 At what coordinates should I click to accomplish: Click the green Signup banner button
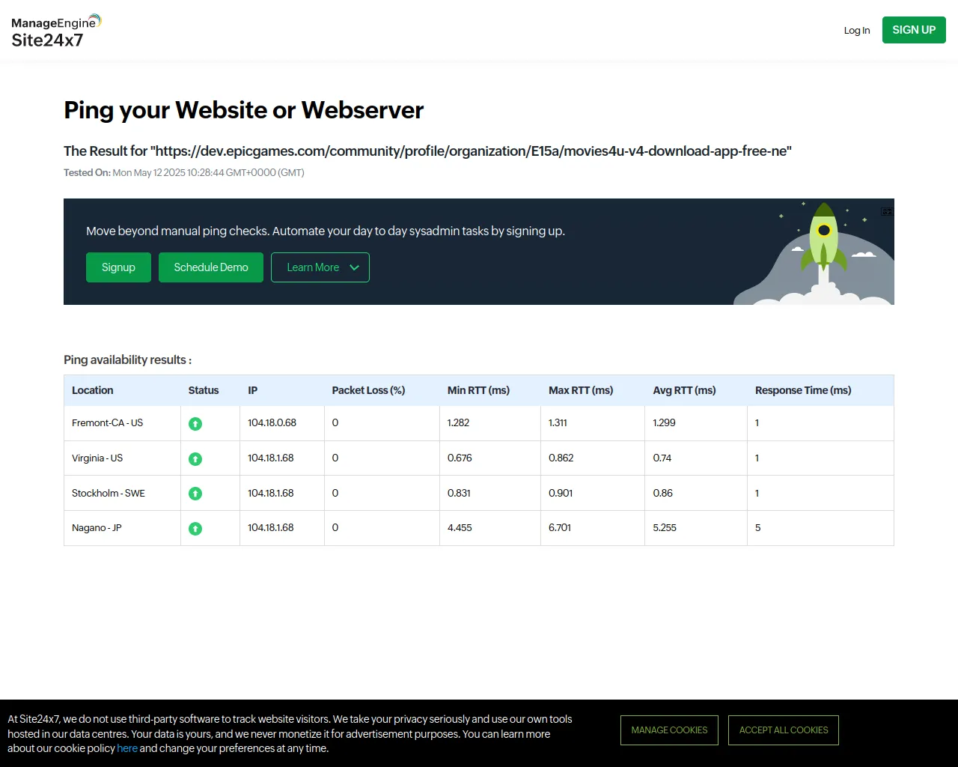point(118,267)
